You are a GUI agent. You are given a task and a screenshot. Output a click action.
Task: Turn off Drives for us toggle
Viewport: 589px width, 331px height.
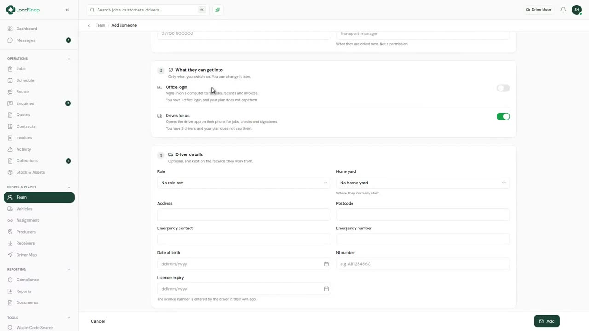click(503, 116)
